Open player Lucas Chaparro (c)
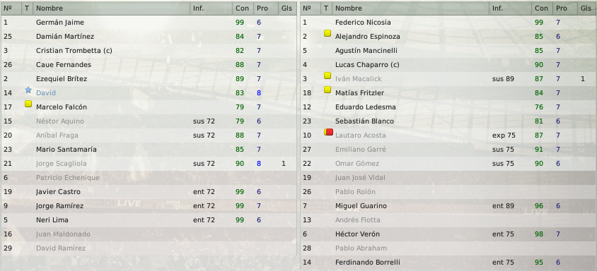The image size is (597, 271). [x=367, y=65]
